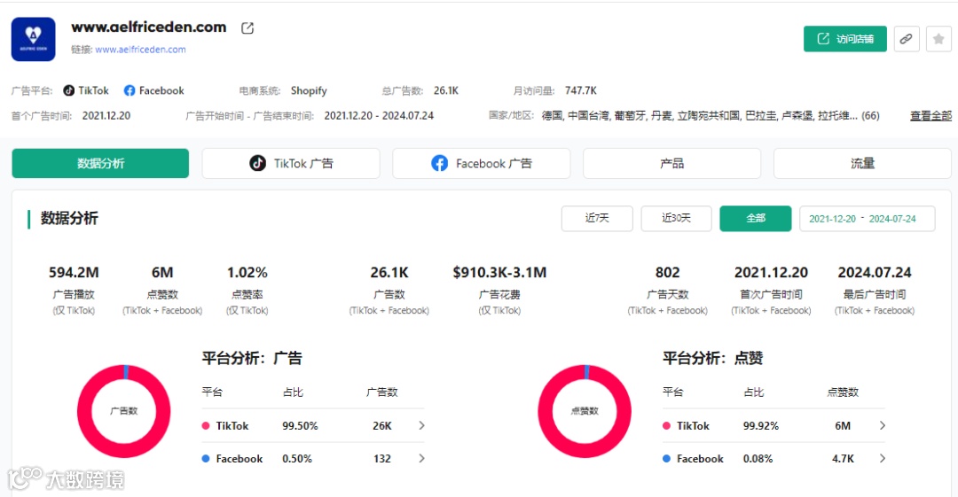Click the 0.50% Facebook ad share cell

tap(297, 459)
